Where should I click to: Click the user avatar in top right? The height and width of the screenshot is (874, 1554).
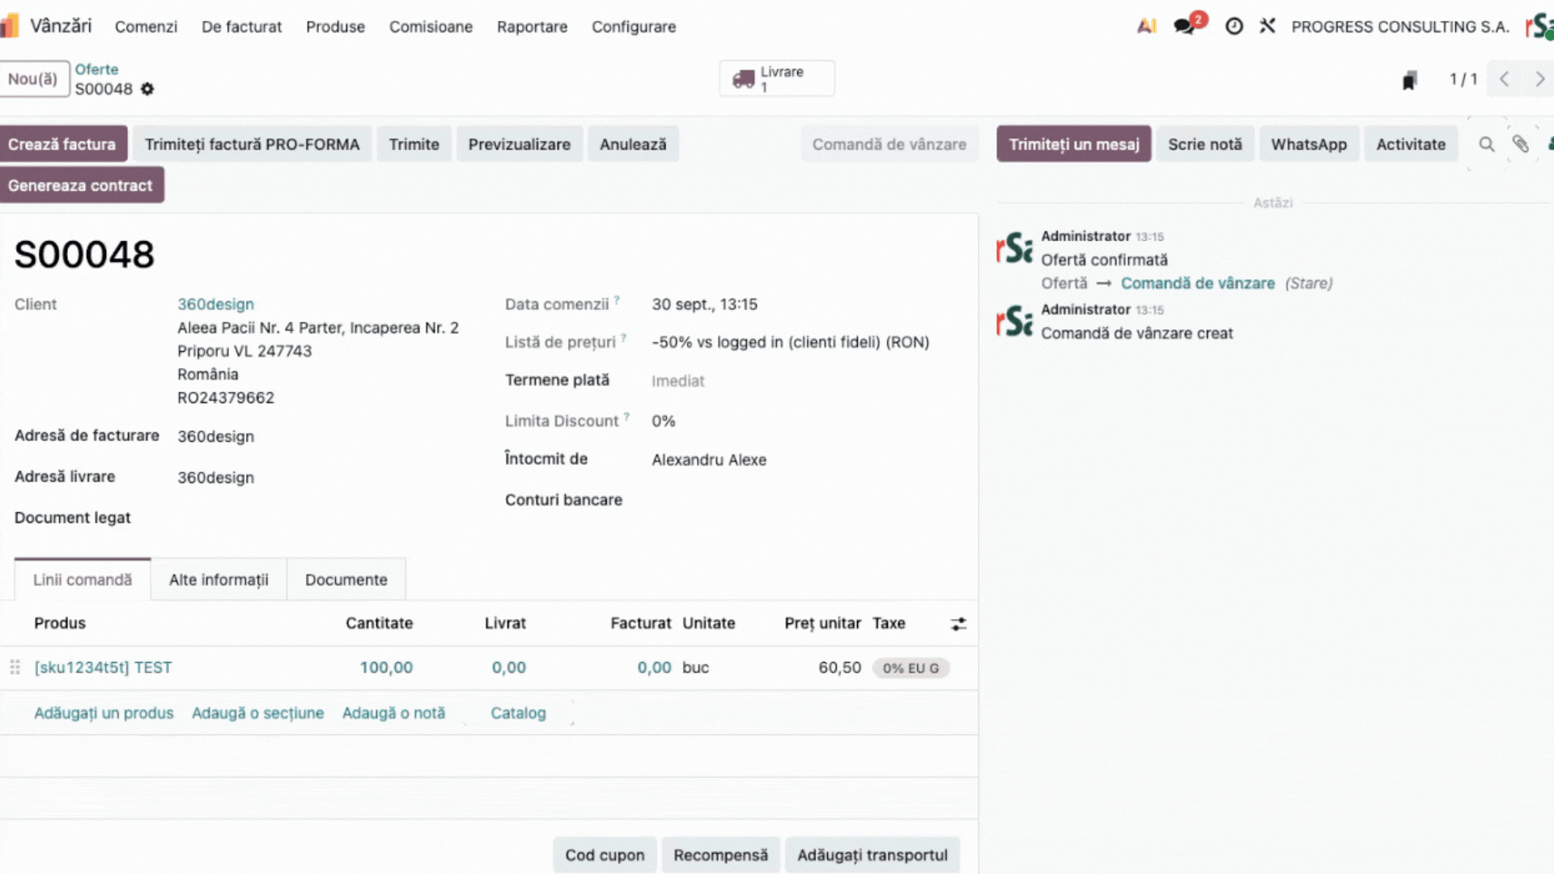click(x=1539, y=27)
